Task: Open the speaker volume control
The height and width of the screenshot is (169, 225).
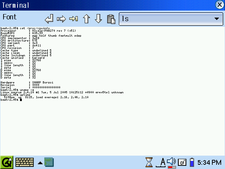Action: tap(171, 162)
